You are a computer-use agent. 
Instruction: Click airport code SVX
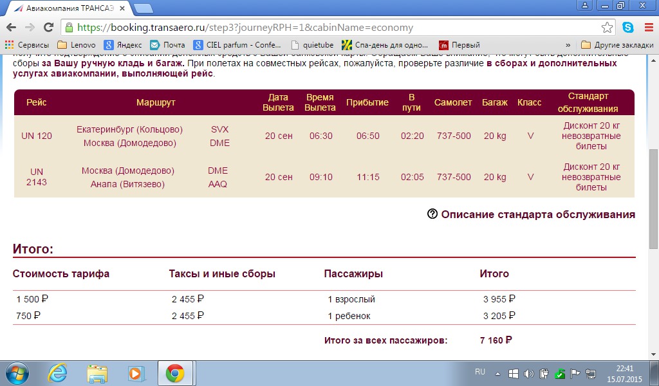pyautogui.click(x=220, y=129)
